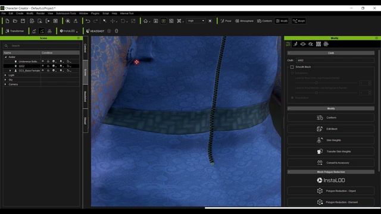Screen dimensions: 381x214
Task: Expand the CC3_Base Female node
Action: point(10,71)
